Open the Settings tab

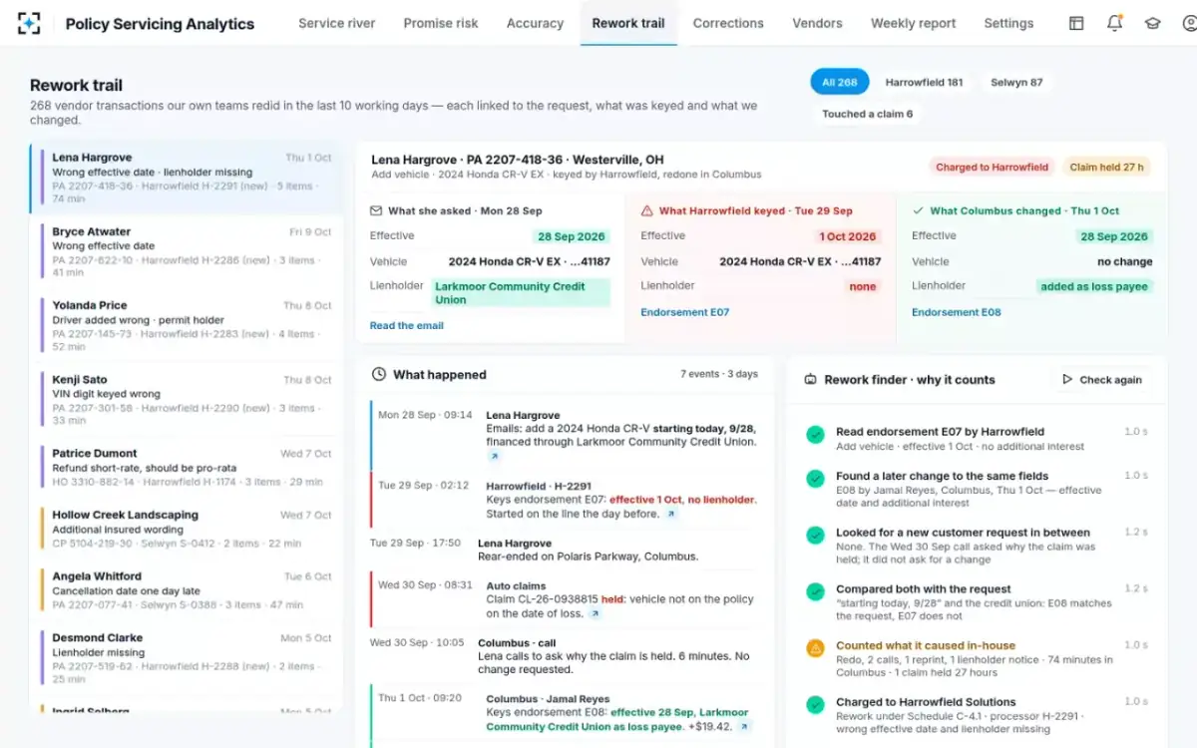[1008, 23]
